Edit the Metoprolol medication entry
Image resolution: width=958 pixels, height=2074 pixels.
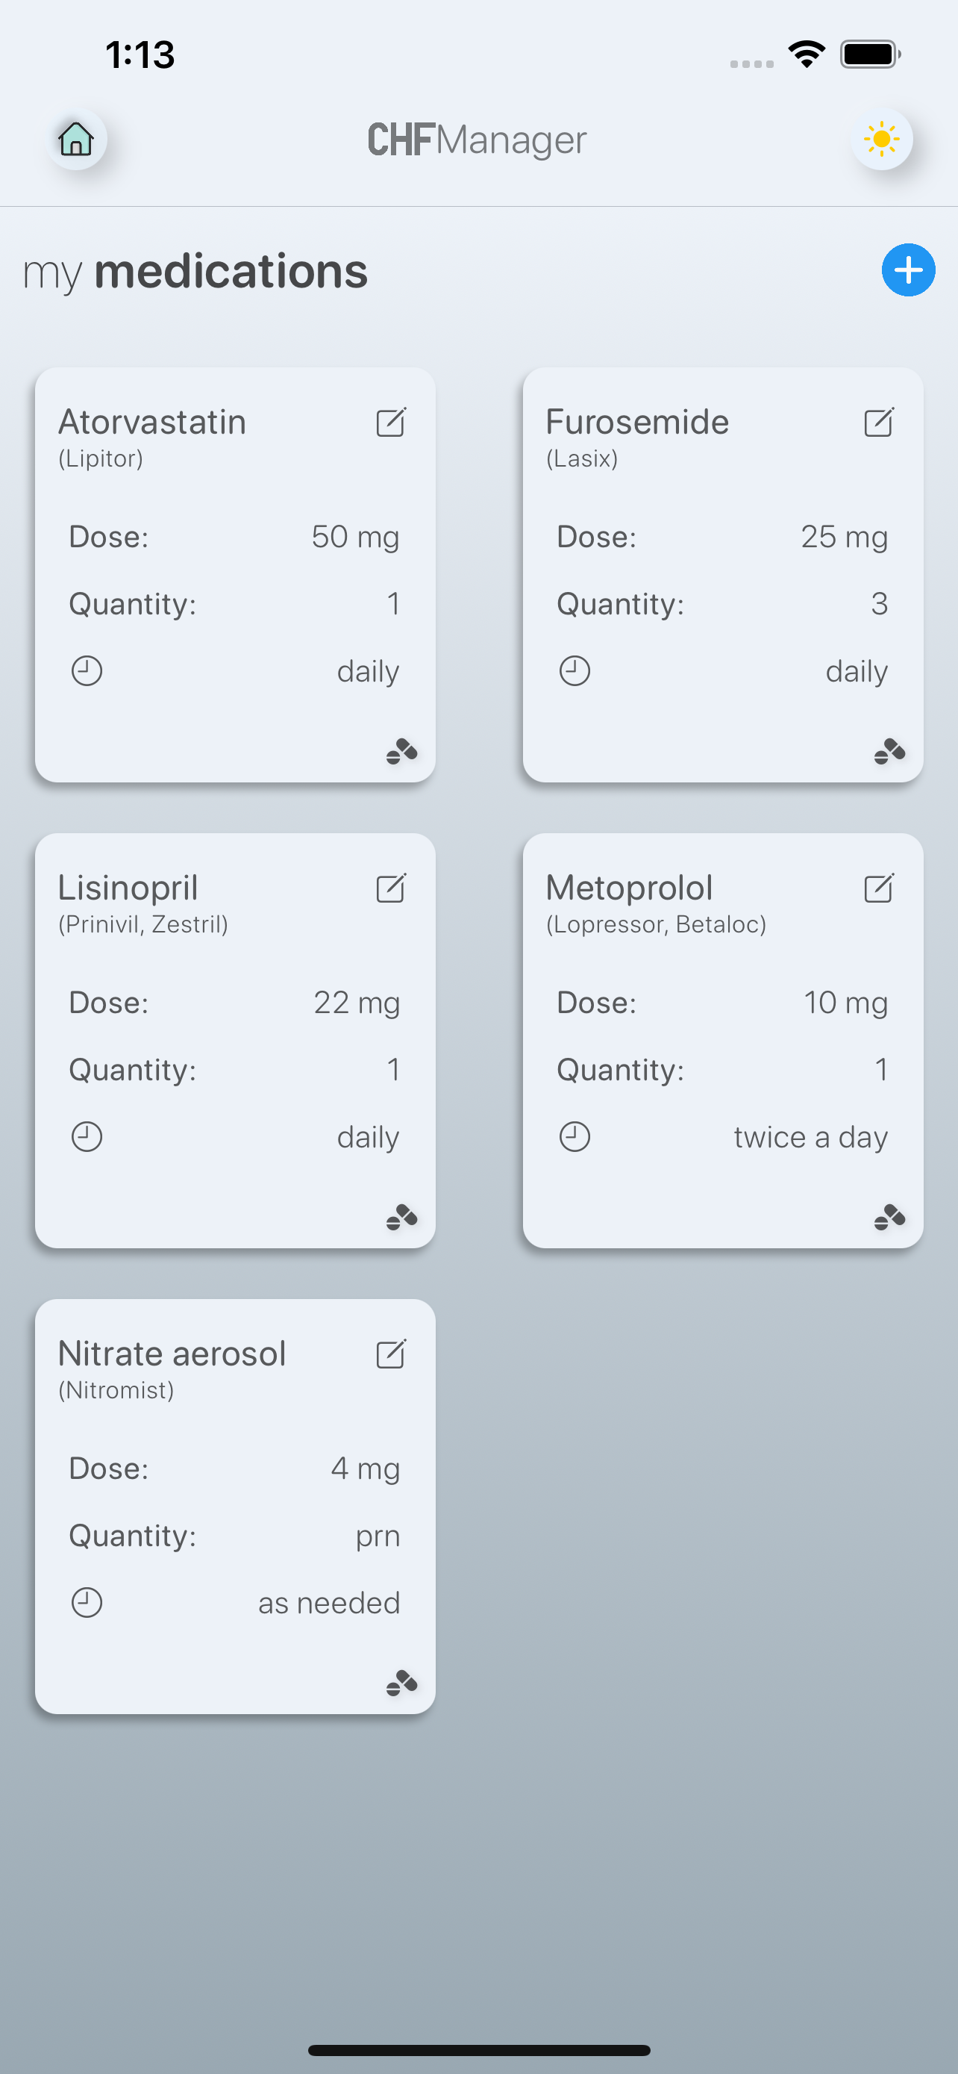(x=878, y=888)
